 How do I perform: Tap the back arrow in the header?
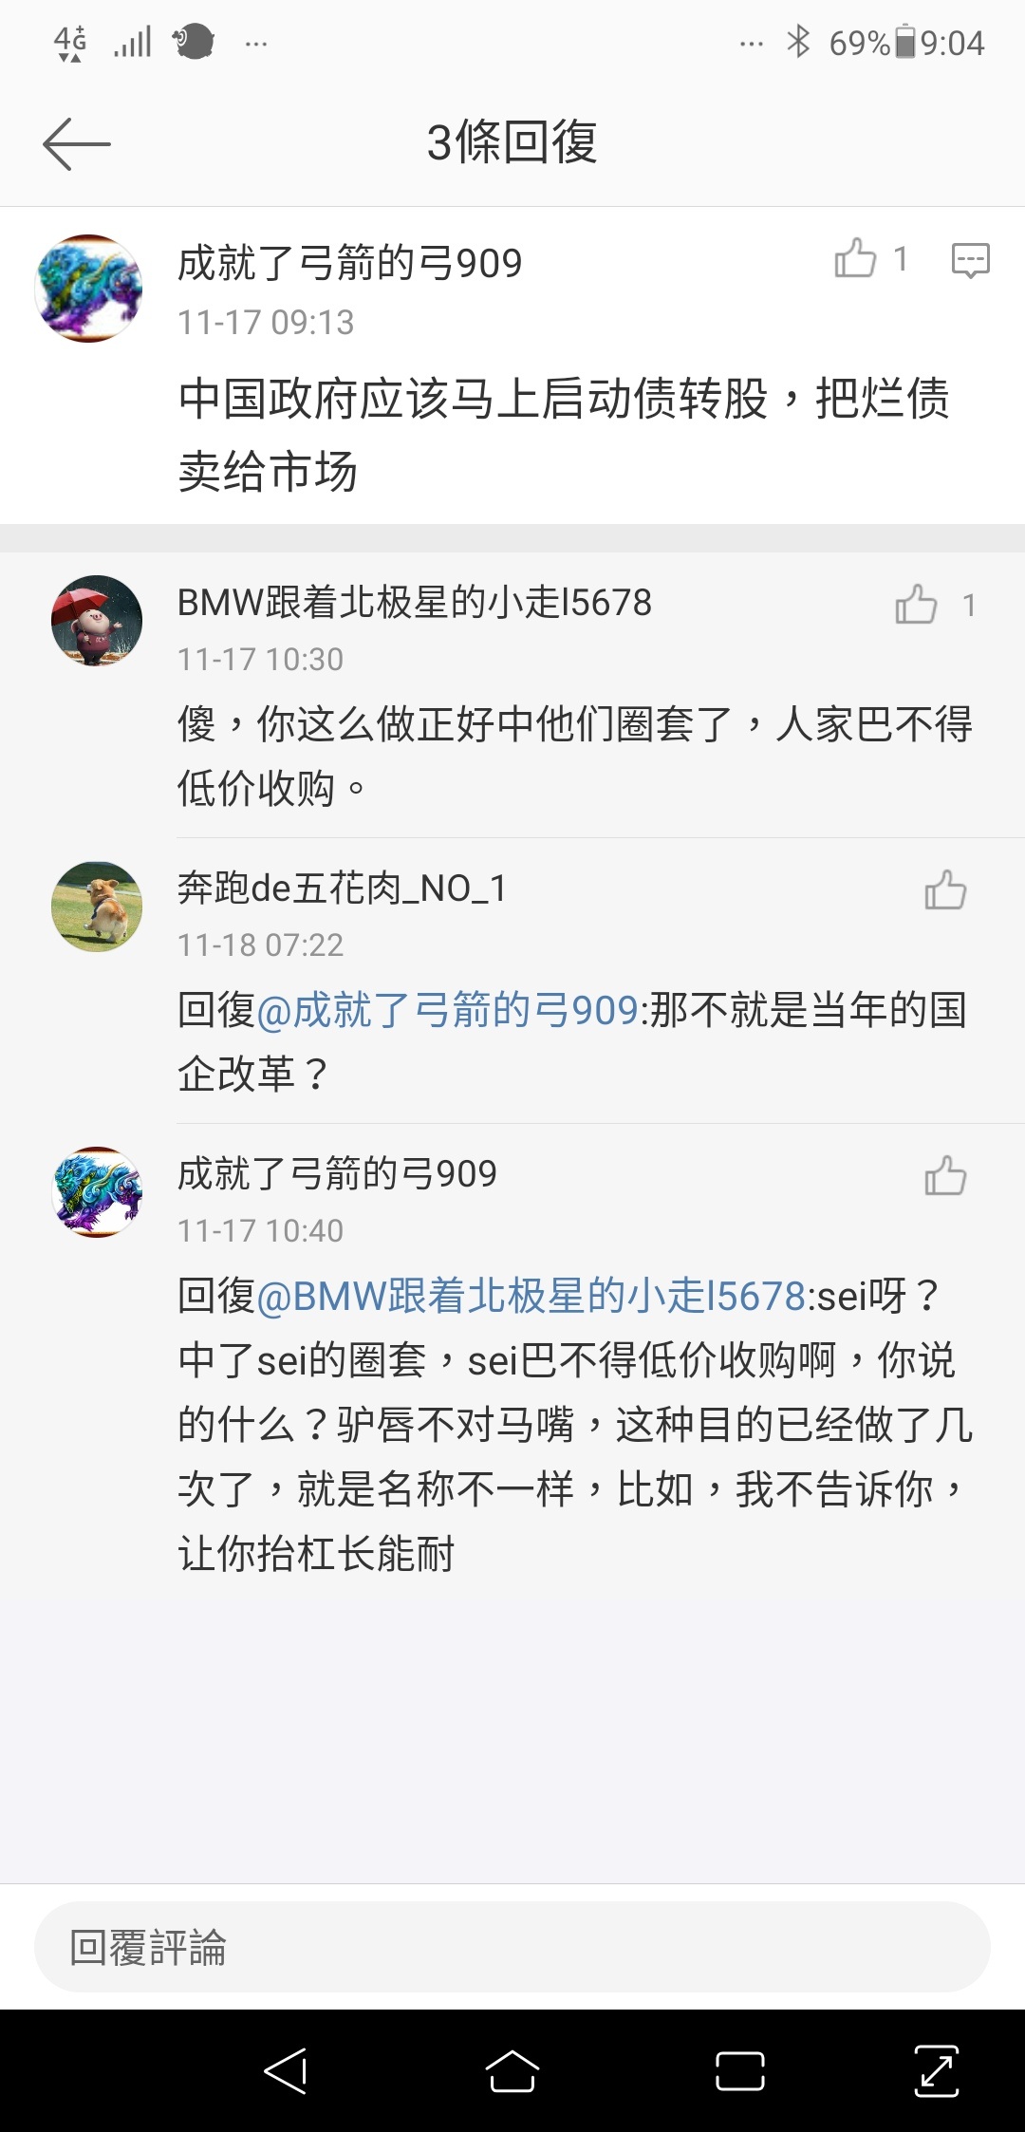pos(77,144)
